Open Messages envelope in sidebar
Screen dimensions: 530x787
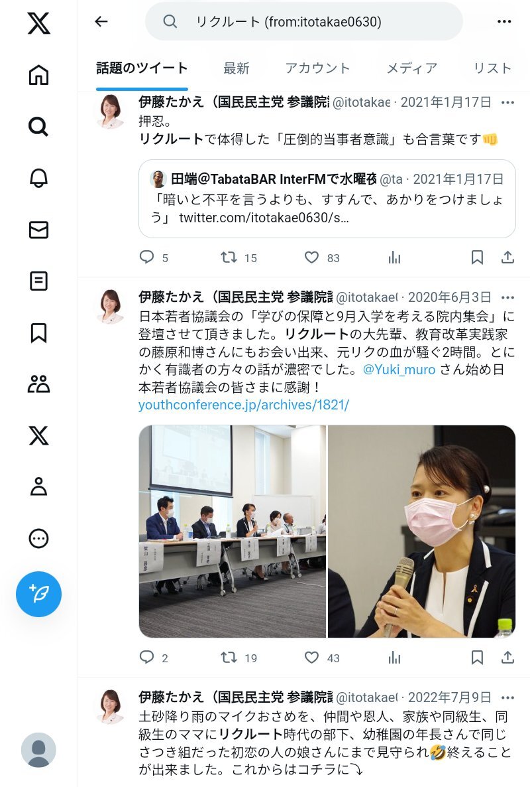click(x=38, y=230)
